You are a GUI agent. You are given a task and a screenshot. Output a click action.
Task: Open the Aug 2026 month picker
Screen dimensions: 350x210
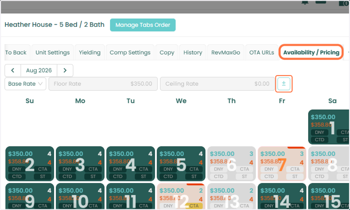coord(39,70)
